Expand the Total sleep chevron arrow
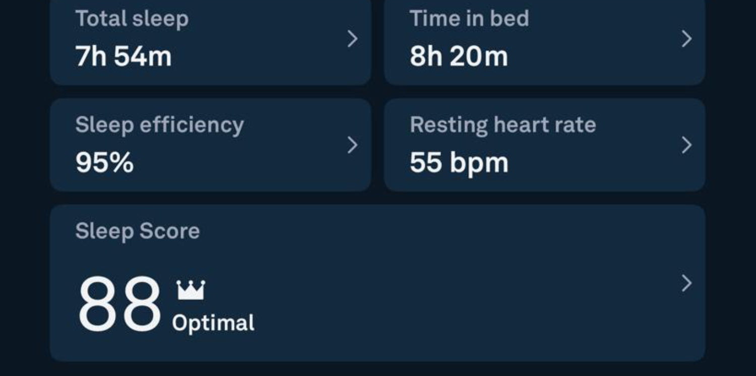 tap(353, 39)
